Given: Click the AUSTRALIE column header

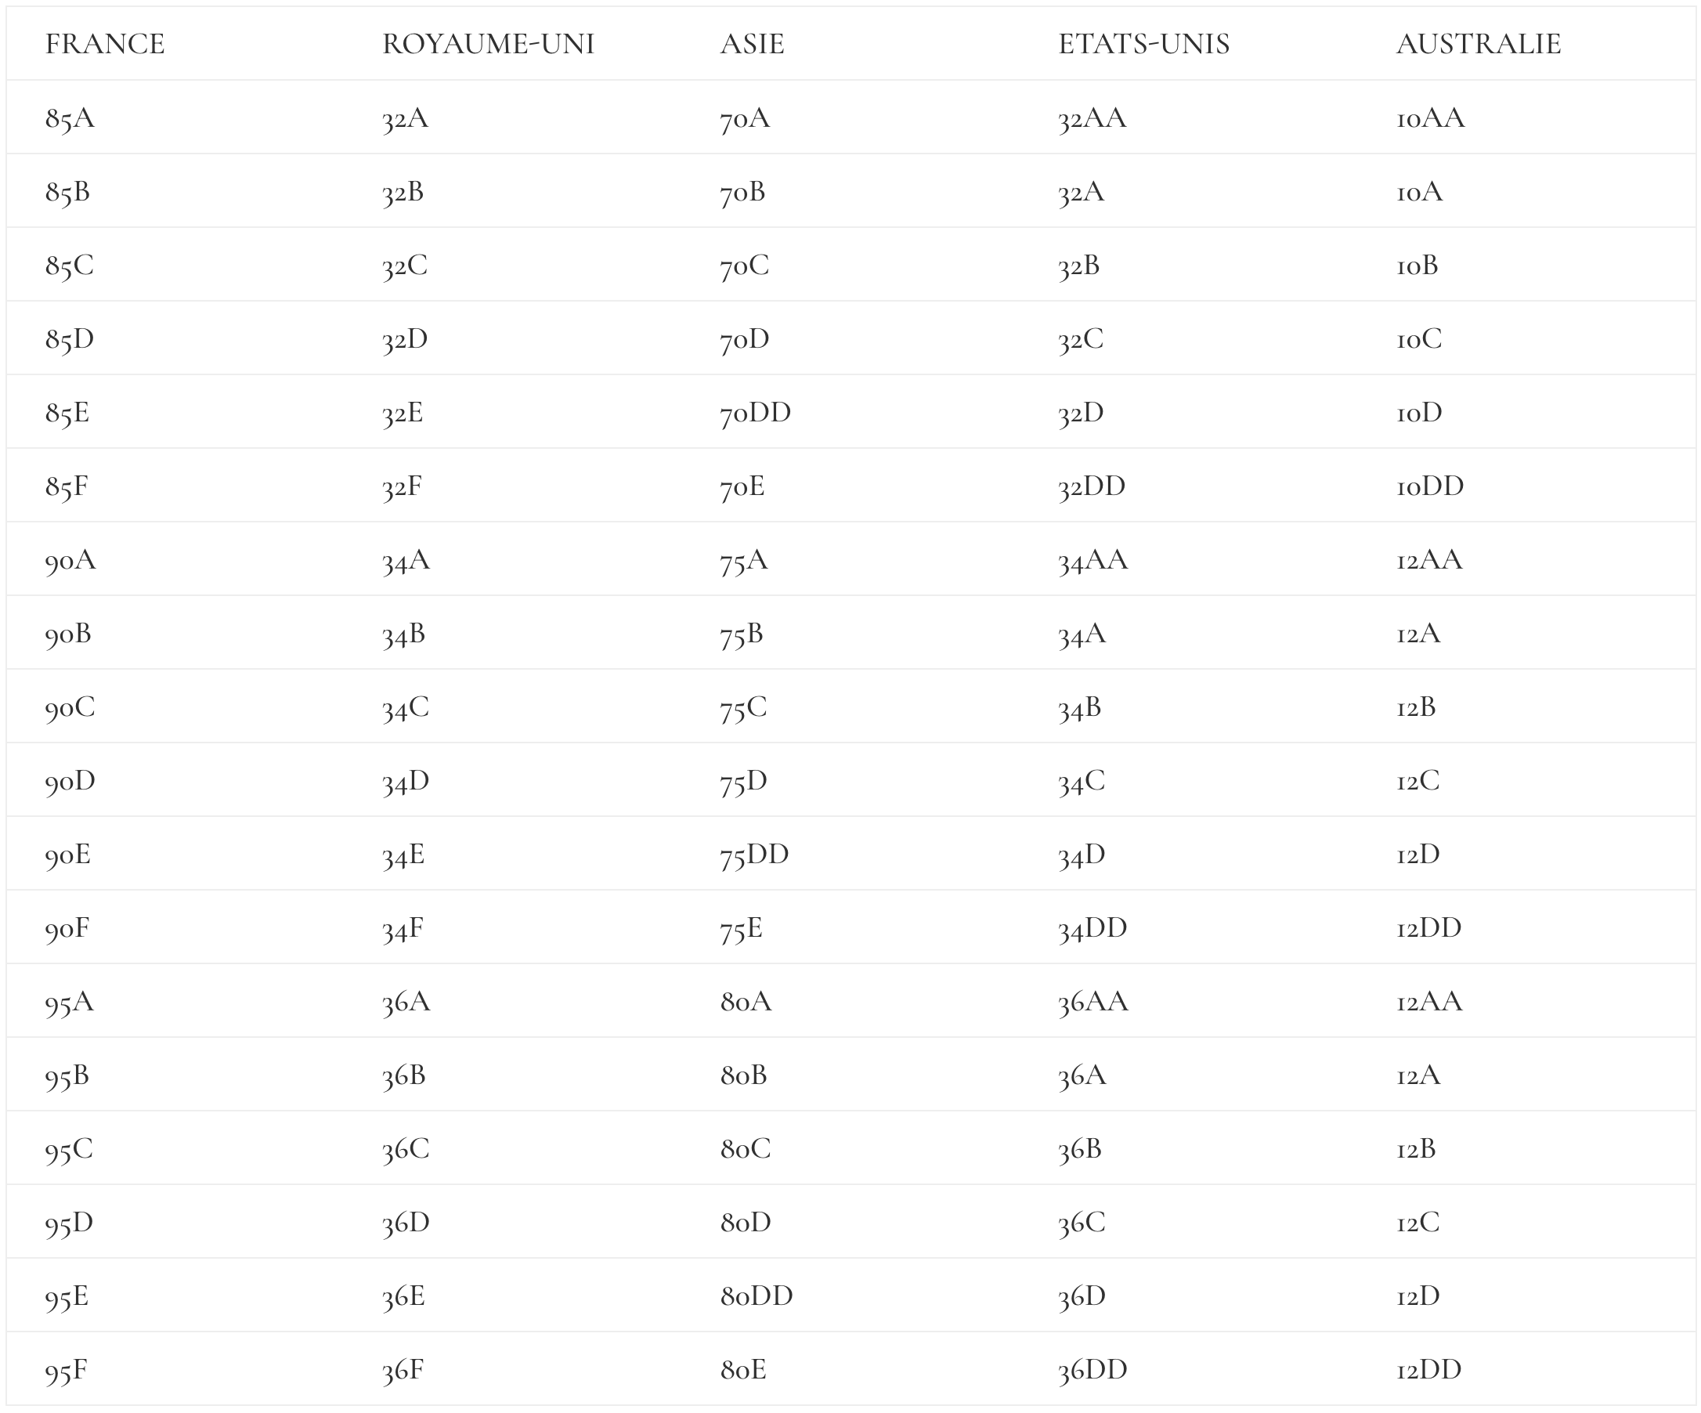Looking at the screenshot, I should (x=1479, y=44).
